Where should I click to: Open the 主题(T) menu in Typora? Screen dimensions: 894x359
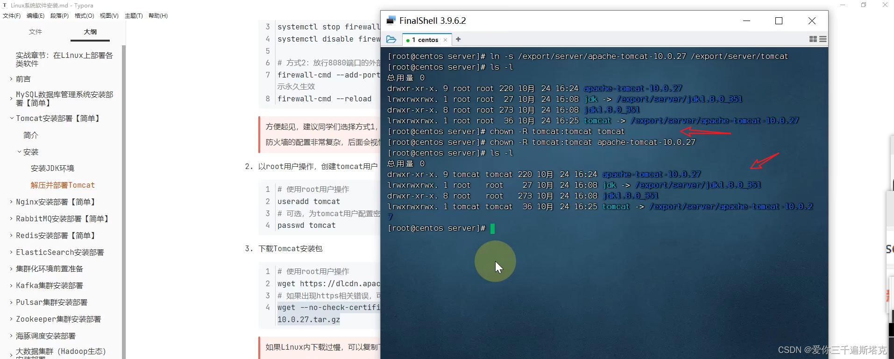pos(134,16)
